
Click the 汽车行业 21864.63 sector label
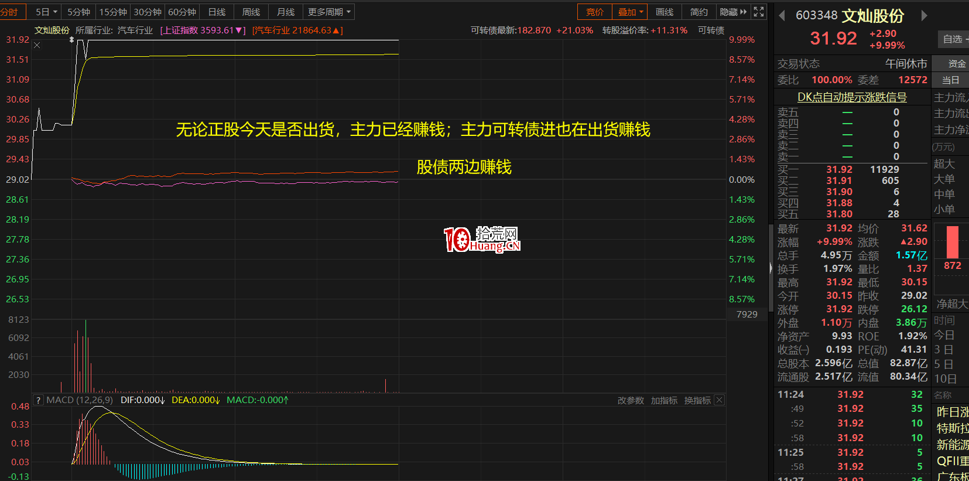297,30
